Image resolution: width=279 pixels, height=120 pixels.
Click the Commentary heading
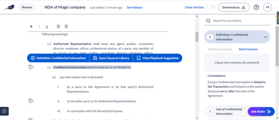216,76
